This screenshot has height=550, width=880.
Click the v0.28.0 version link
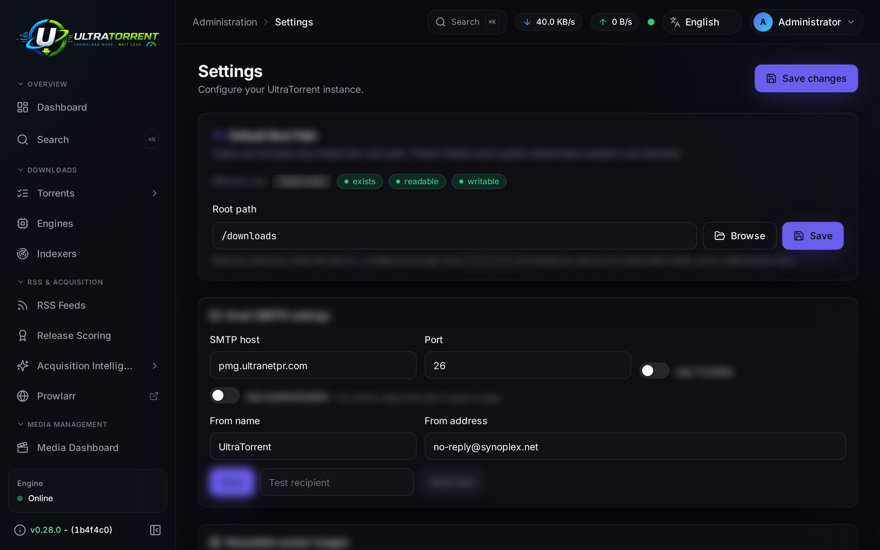point(45,530)
